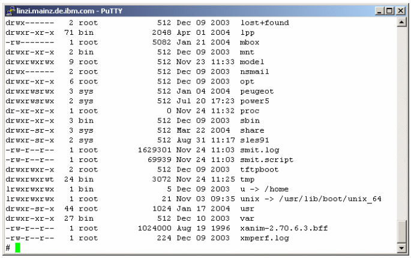Open the PuTTY system menu icon

(10, 11)
